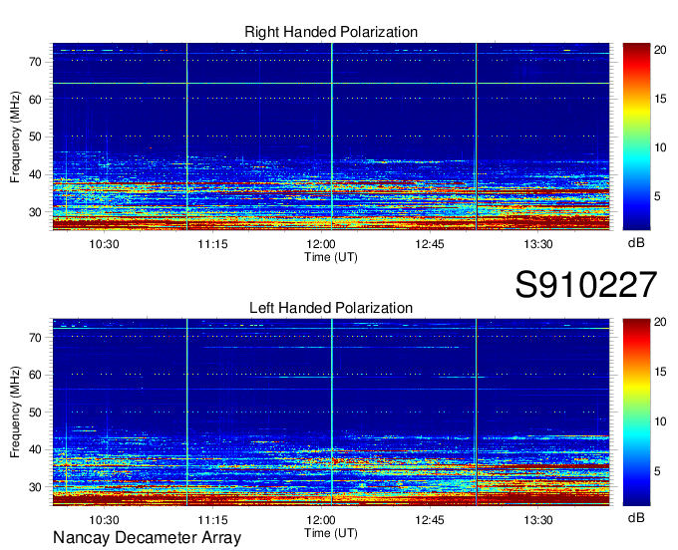Select the S910227 observation label

pyautogui.click(x=586, y=285)
